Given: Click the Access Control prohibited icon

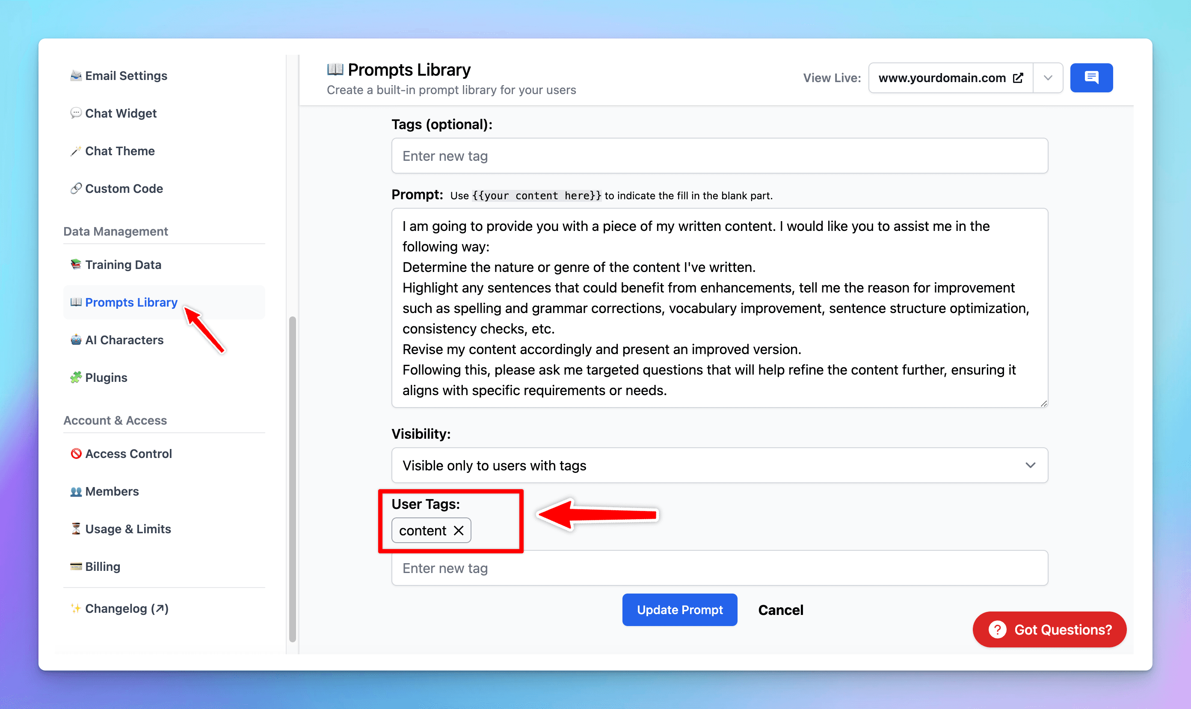Looking at the screenshot, I should tap(76, 453).
